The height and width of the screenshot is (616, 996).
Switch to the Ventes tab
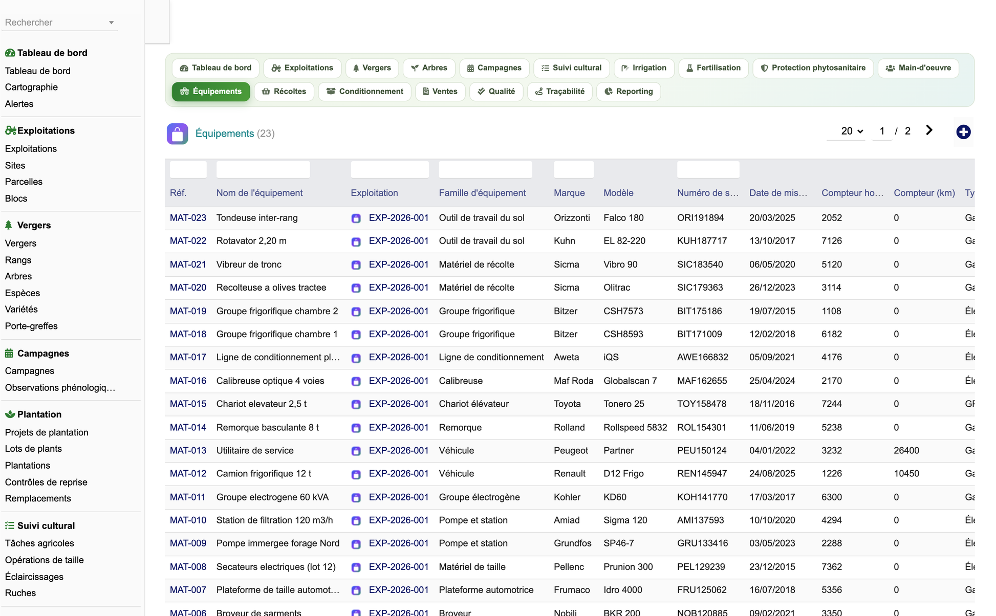[x=440, y=92]
